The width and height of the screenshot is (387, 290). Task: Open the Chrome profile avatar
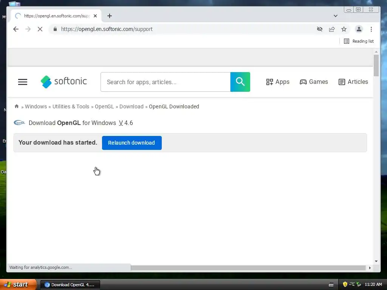point(359,29)
